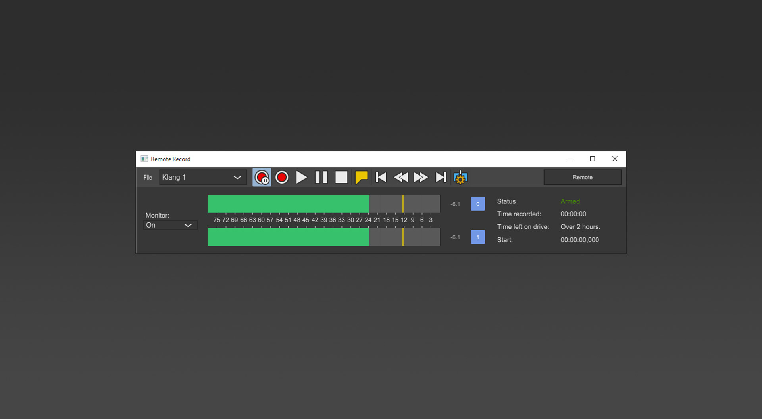762x419 pixels.
Task: Click the Fast Forward button
Action: coord(421,177)
